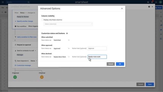
Task: Click the Approve button text field
Action: point(97,48)
